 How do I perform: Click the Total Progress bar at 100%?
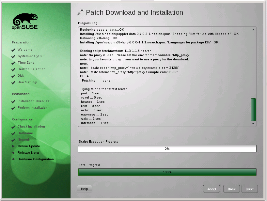click(x=167, y=172)
